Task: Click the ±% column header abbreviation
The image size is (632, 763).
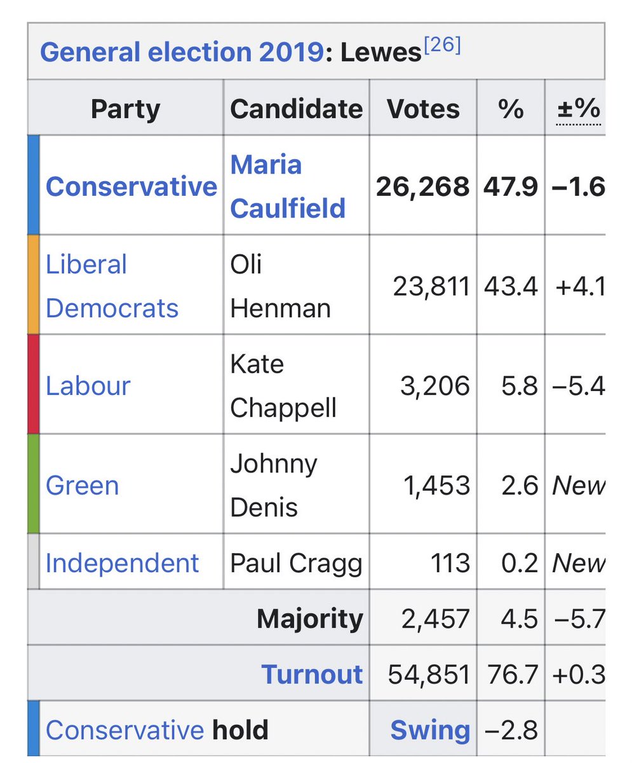Action: coord(578,109)
